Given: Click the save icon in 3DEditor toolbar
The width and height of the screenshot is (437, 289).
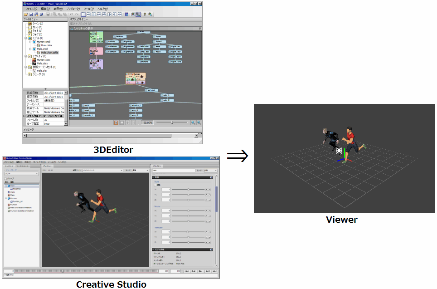Looking at the screenshot, I should pyautogui.click(x=31, y=15).
